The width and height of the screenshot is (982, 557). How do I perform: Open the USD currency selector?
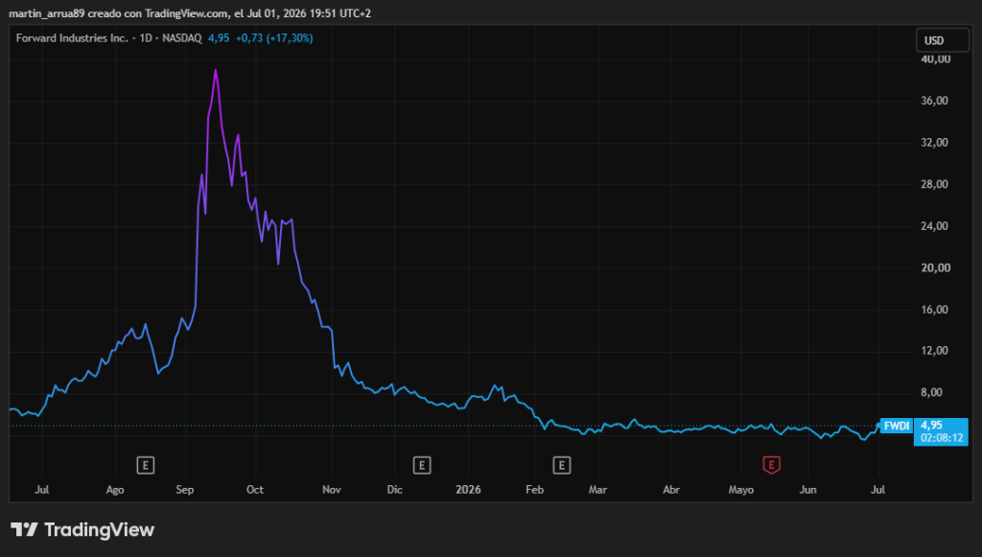click(942, 40)
